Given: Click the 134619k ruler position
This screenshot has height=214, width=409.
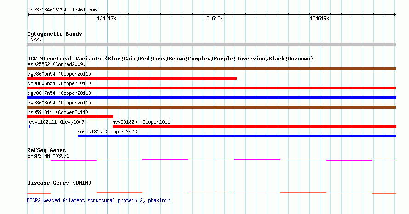Looking at the screenshot, I should click(319, 19).
